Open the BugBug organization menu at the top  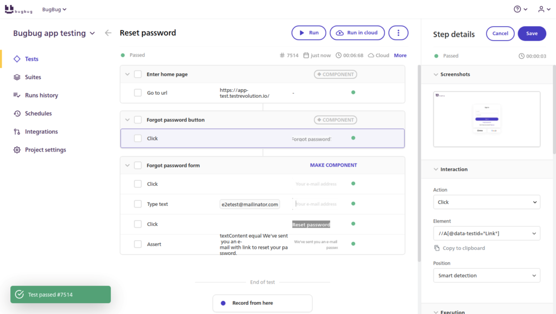(x=54, y=9)
